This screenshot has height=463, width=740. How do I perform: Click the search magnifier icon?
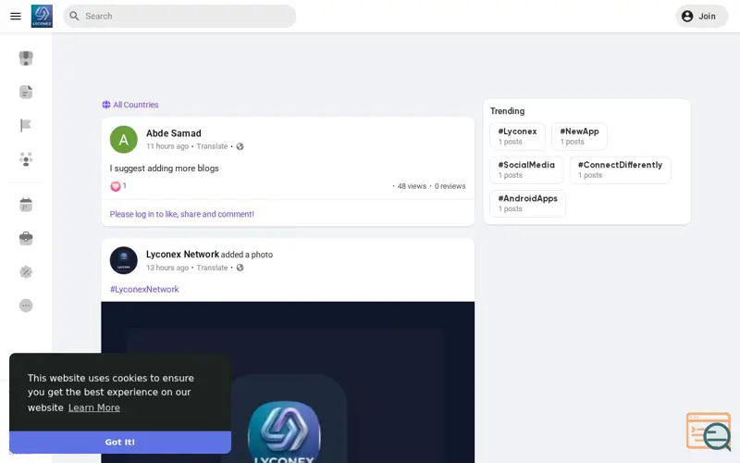click(74, 16)
